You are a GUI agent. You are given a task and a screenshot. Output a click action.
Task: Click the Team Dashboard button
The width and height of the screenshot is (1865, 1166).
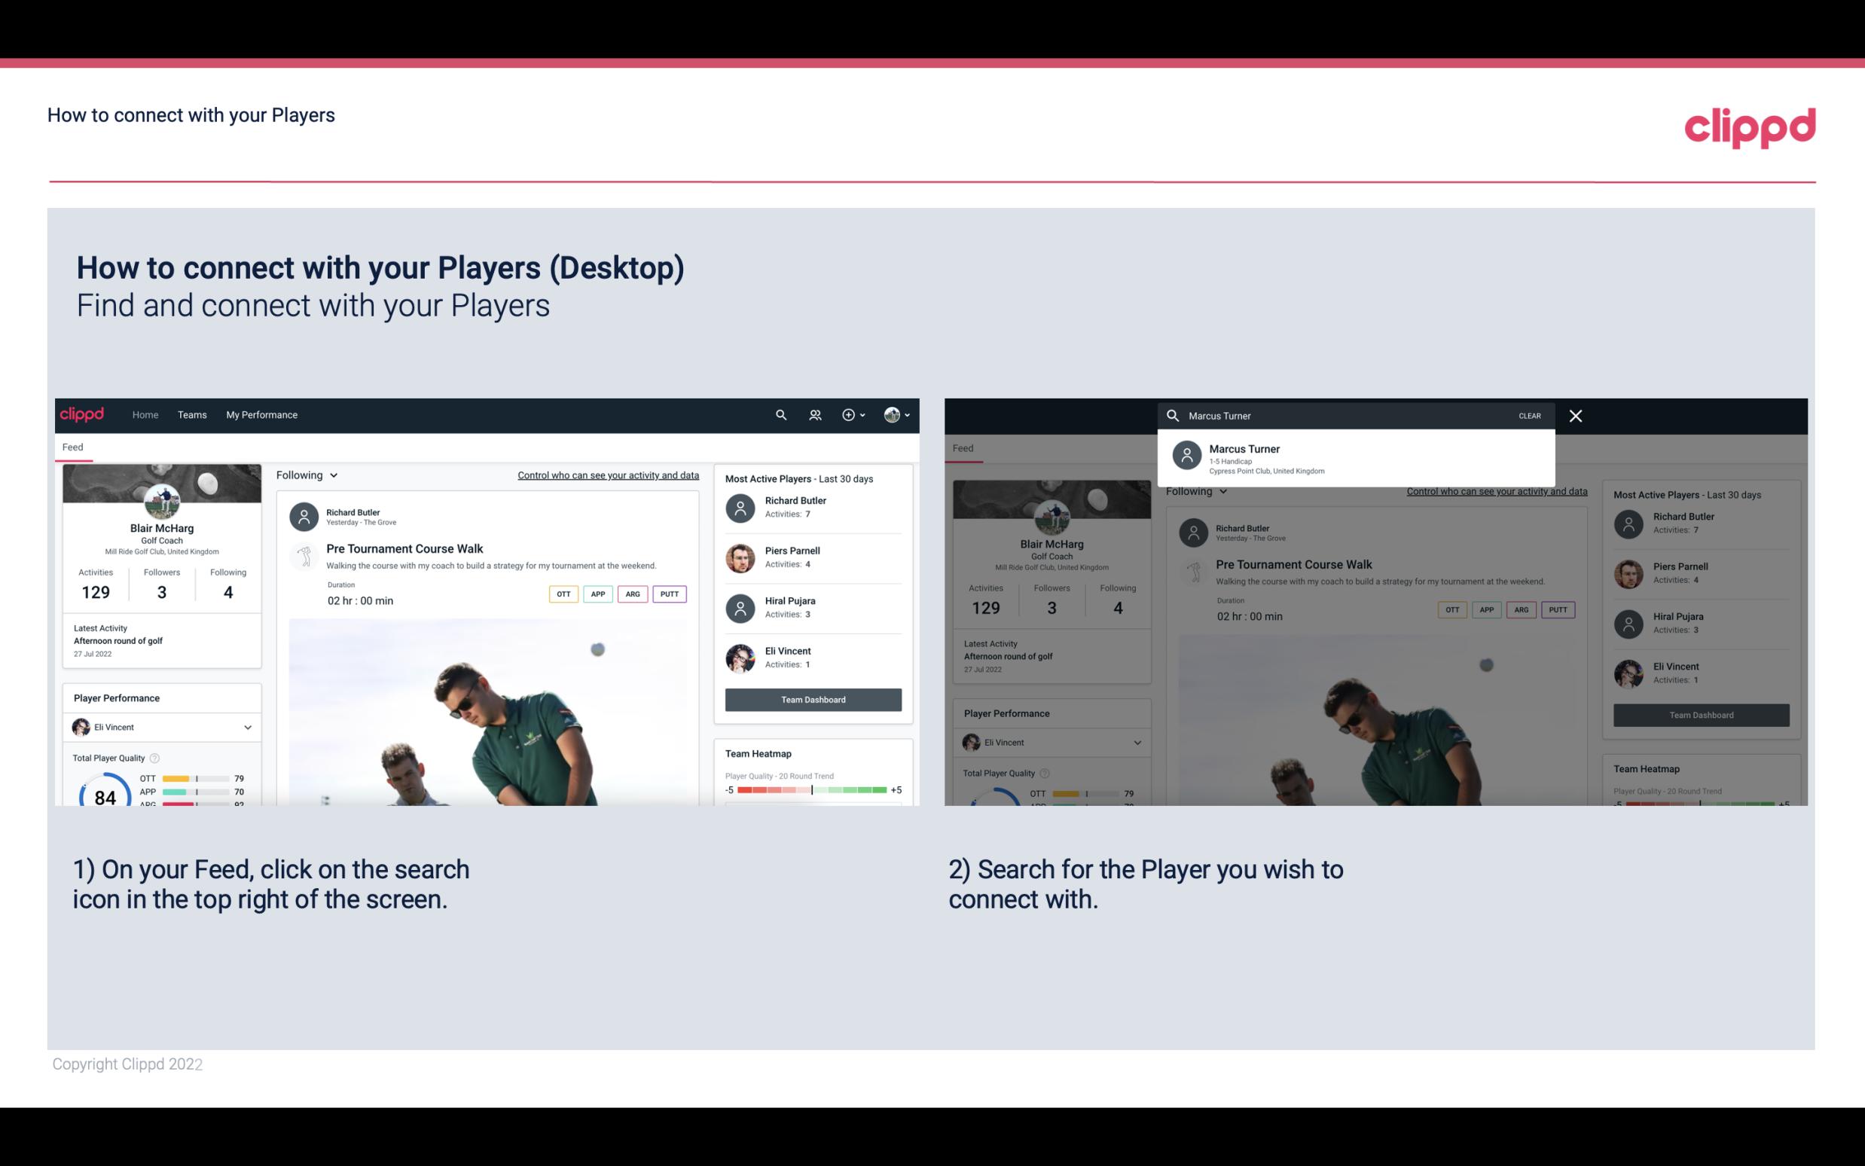pos(812,700)
